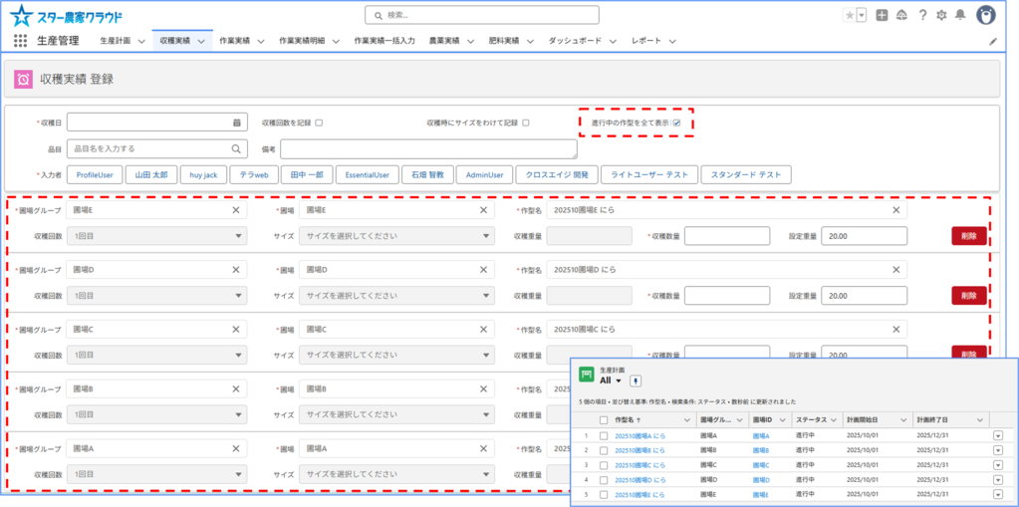The height and width of the screenshot is (507, 1019).
Task: Click the global create plus icon
Action: pyautogui.click(x=882, y=15)
